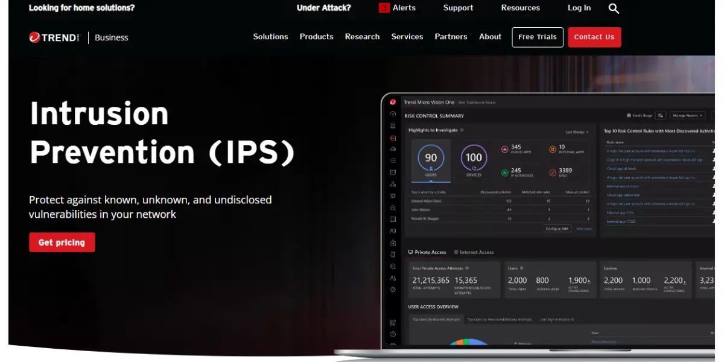Click the Get pricing button
The width and height of the screenshot is (724, 362).
[62, 243]
